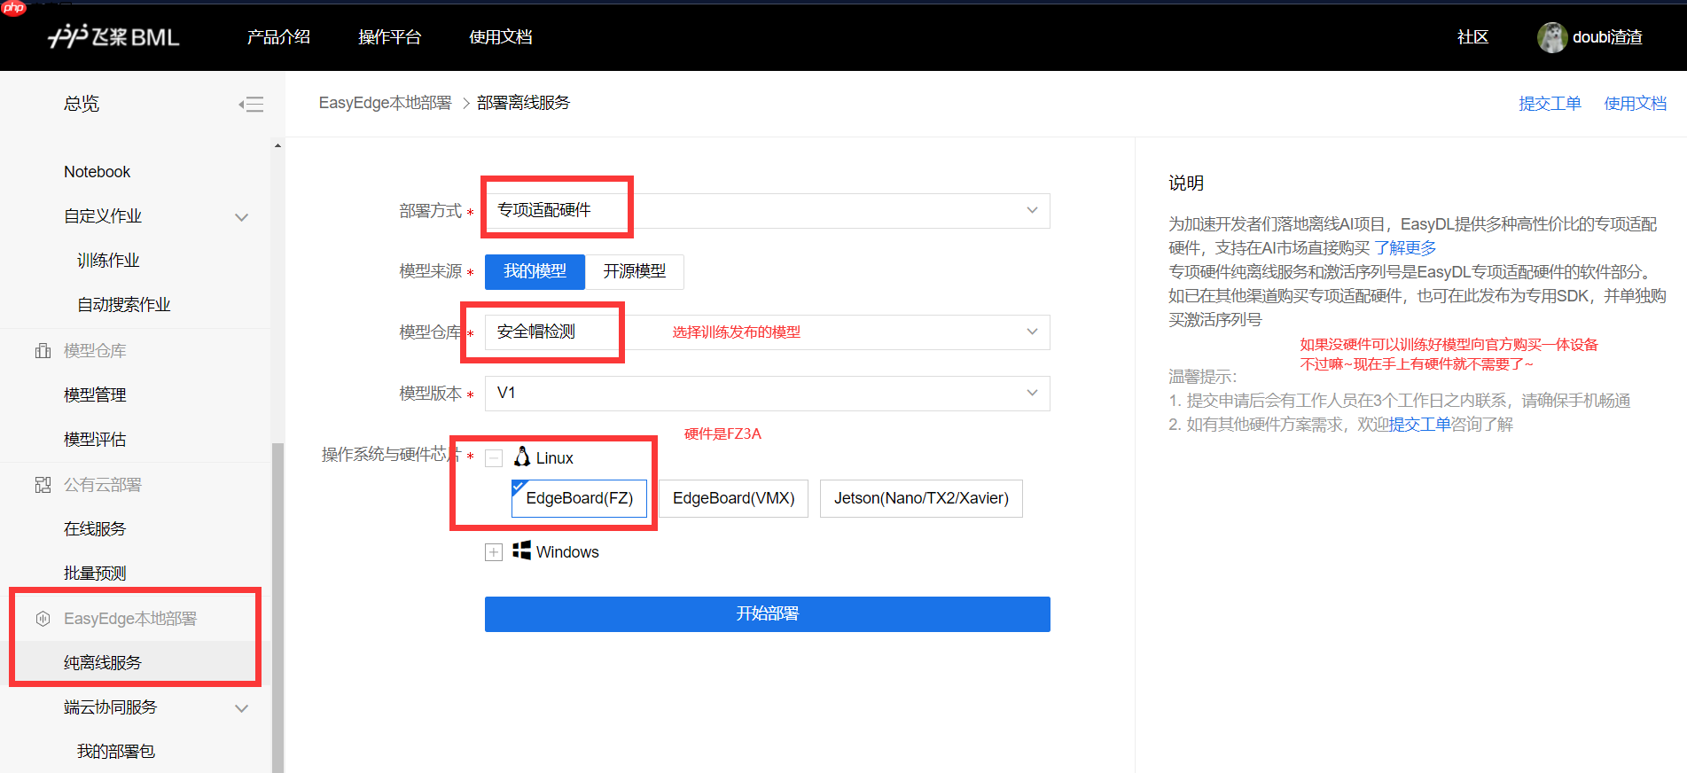
Task: Click the 飞桨 BML logo
Action: tap(113, 36)
